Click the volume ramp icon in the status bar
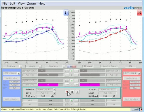 (136, 109)
